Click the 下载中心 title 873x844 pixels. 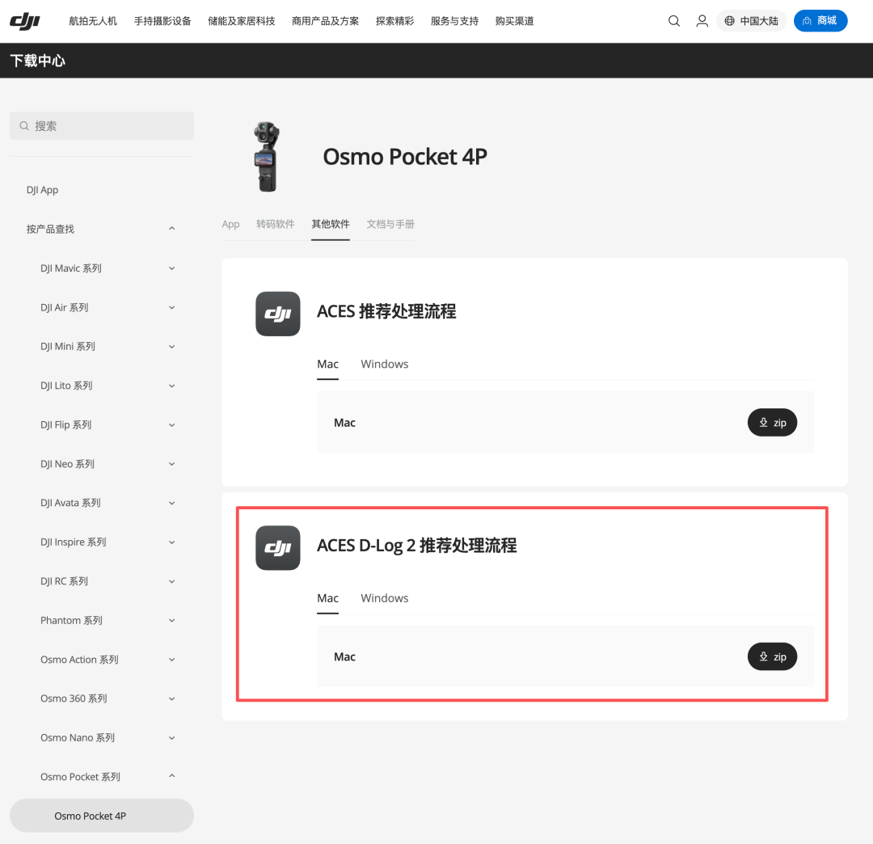pyautogui.click(x=38, y=61)
